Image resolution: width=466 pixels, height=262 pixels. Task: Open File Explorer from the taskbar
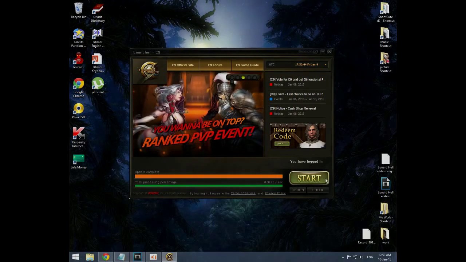click(x=90, y=257)
